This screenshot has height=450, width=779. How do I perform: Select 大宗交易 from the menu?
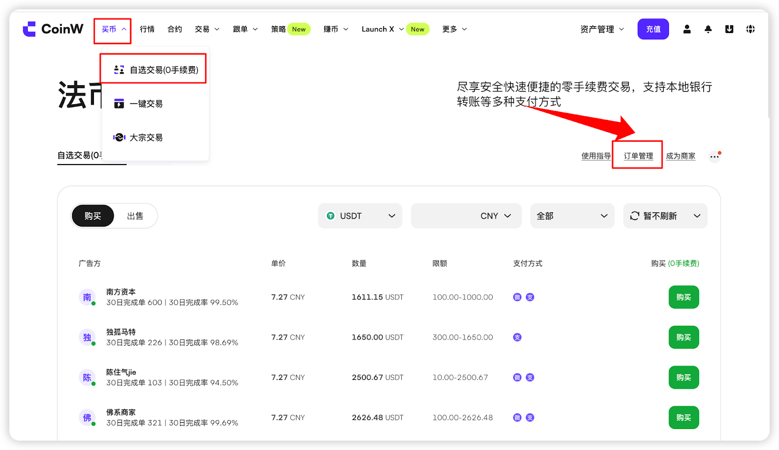156,137
